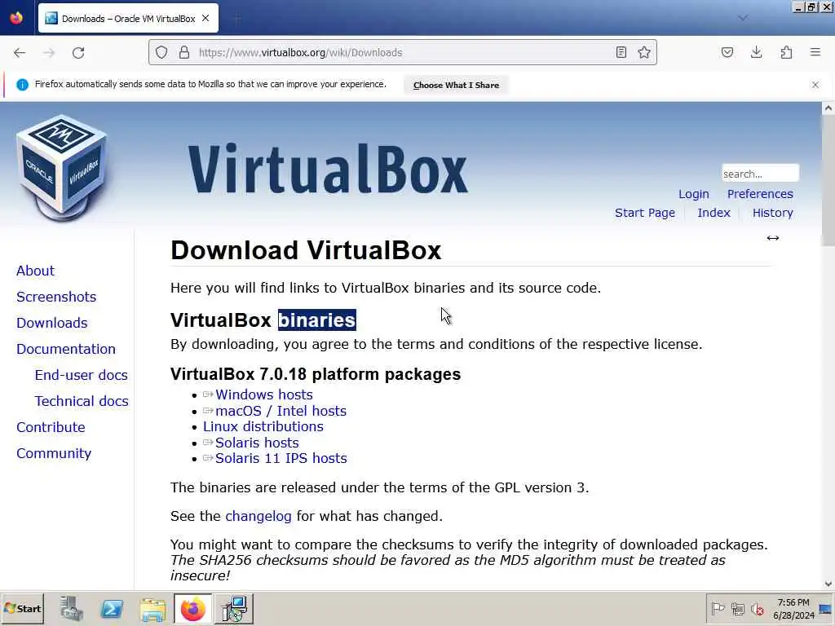Click the Download VirtualBox heading

point(306,250)
